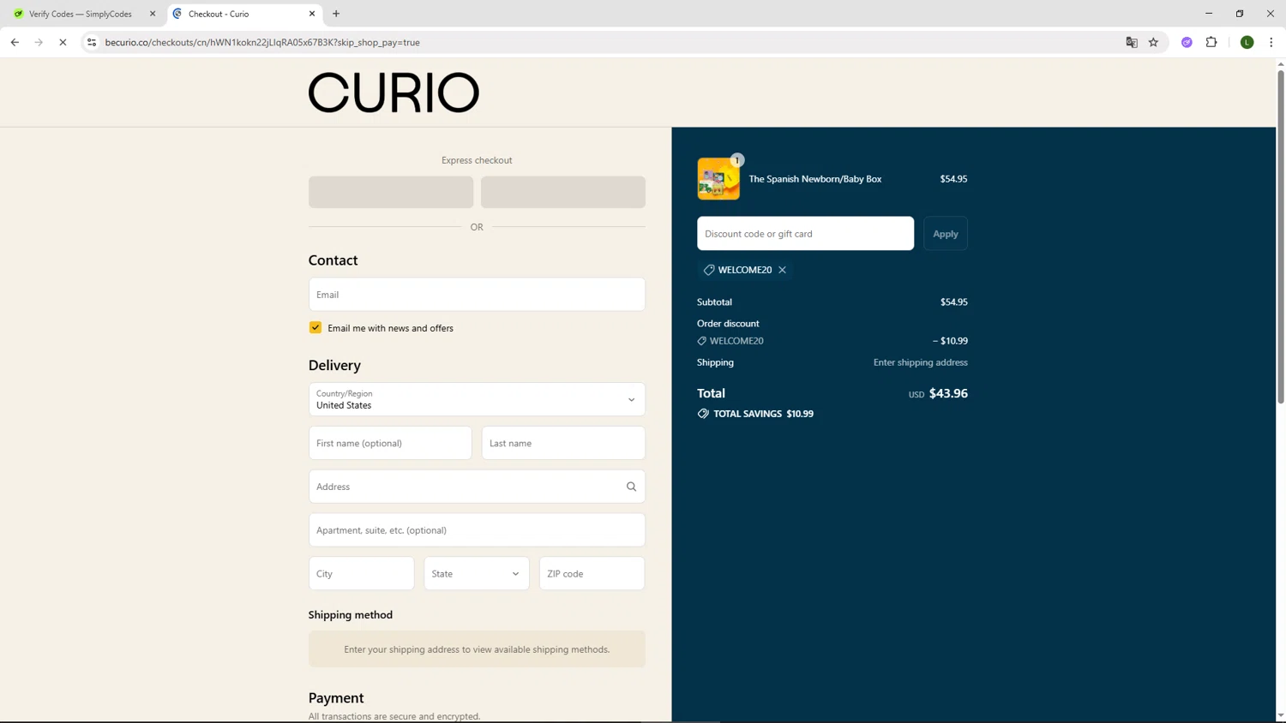Screen dimensions: 1286x723
Task: Click The Spanish Newborn/Baby Box product name
Action: point(815,179)
